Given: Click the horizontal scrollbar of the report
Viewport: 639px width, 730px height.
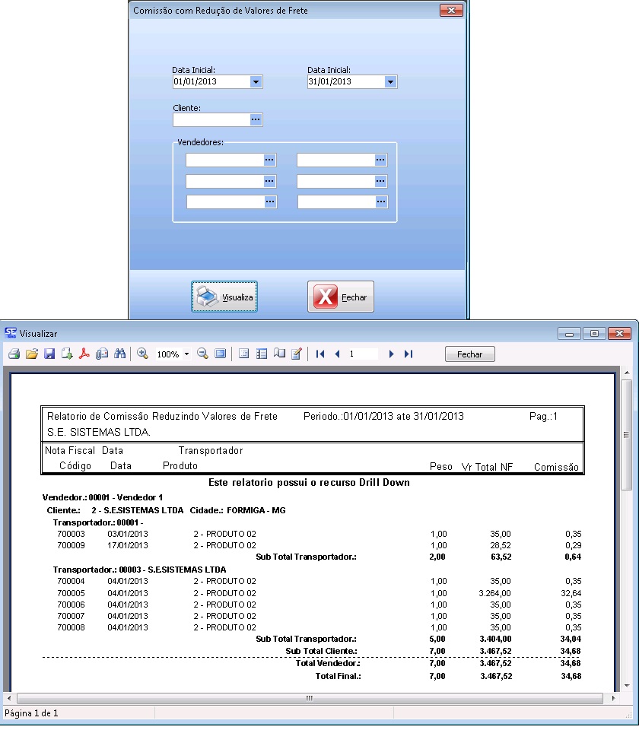Looking at the screenshot, I should [310, 698].
